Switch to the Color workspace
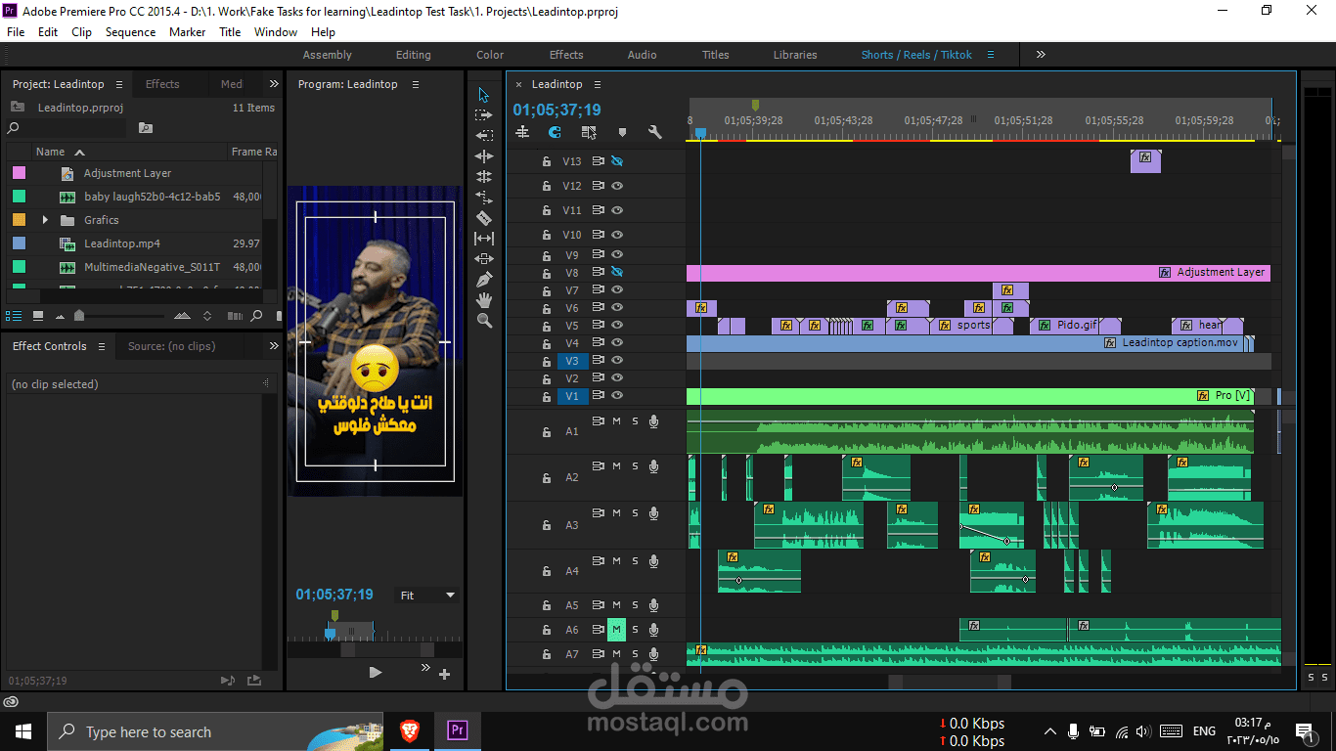Screen dimensions: 1336x751 tap(490, 55)
